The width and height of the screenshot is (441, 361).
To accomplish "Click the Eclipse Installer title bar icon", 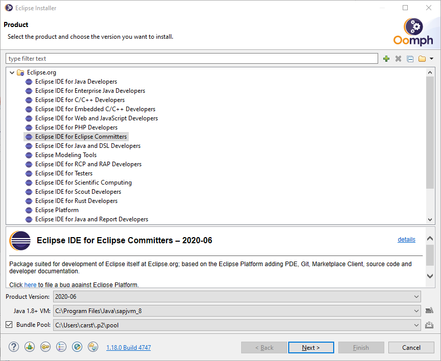I will point(9,8).
